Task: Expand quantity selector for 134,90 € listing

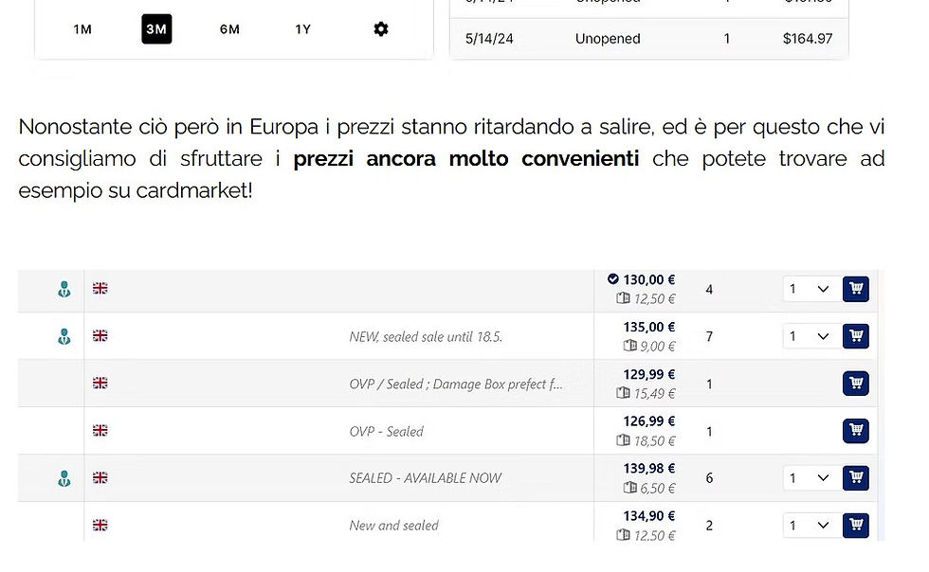Action: click(x=809, y=525)
